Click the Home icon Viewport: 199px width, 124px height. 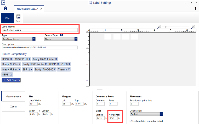(x=5, y=8)
